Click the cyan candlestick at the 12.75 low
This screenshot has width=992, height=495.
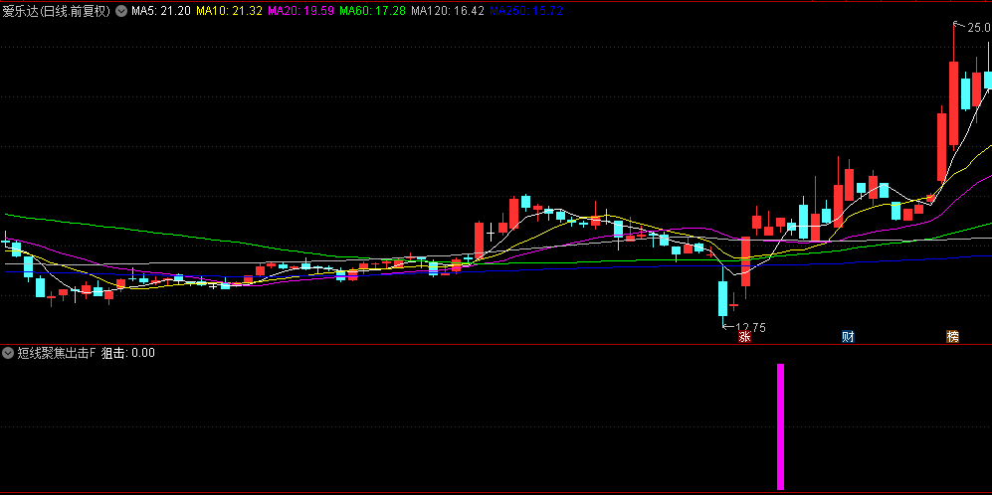[722, 298]
